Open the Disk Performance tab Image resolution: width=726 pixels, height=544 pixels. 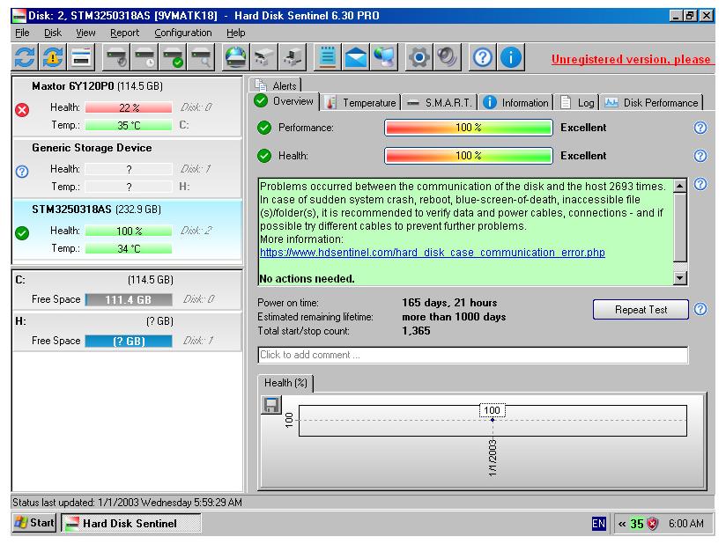[652, 103]
